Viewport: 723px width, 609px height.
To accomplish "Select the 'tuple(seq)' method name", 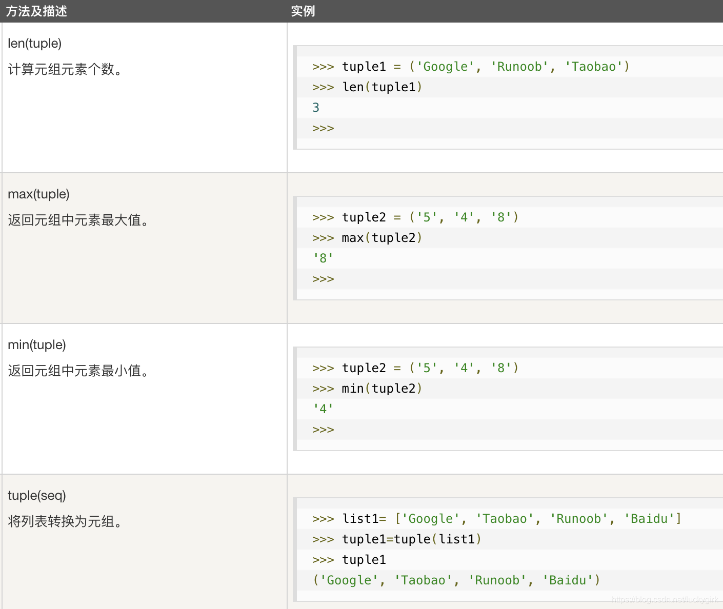I will click(37, 496).
